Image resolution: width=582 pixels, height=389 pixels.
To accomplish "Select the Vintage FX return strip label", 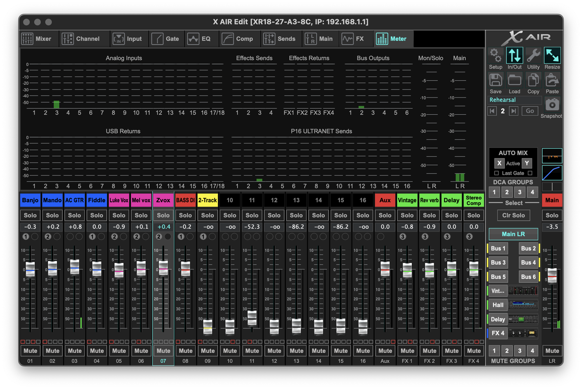I will [407, 200].
